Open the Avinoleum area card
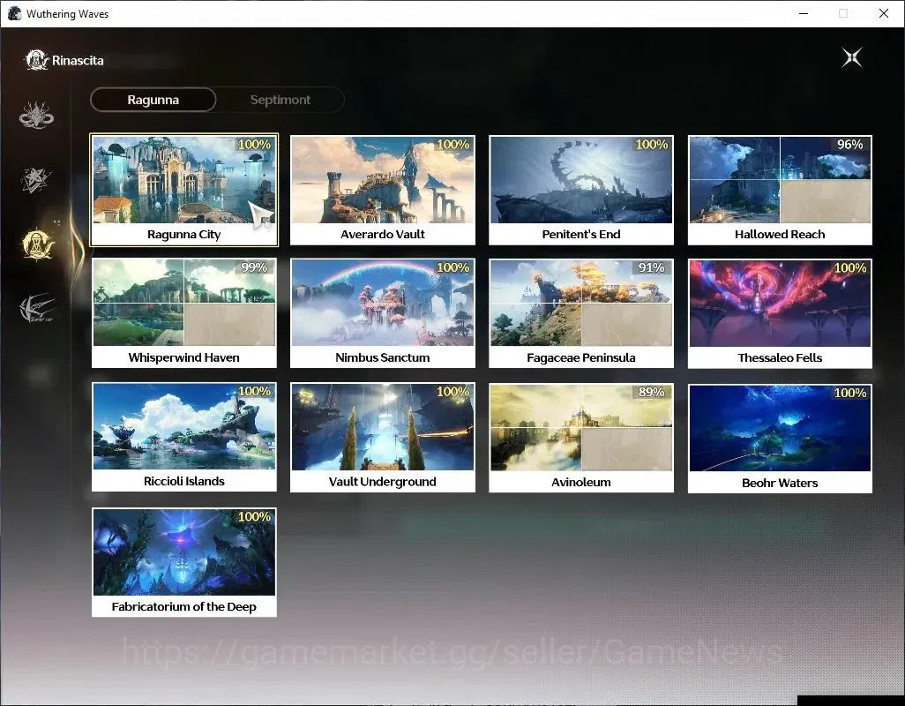905x706 pixels. (x=581, y=438)
